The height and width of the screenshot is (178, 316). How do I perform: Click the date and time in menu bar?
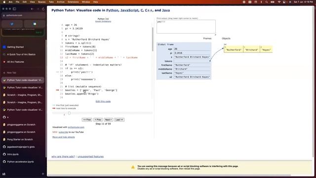click(x=303, y=2)
